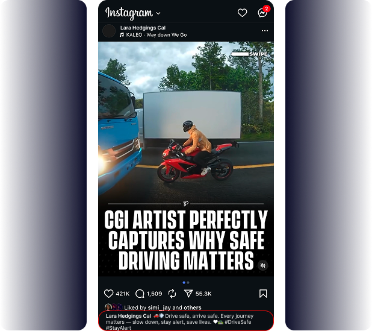Save post with bookmark icon

(263, 294)
